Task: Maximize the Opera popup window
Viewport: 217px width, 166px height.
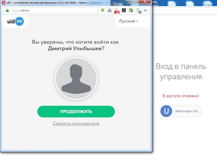Action: click(136, 2)
